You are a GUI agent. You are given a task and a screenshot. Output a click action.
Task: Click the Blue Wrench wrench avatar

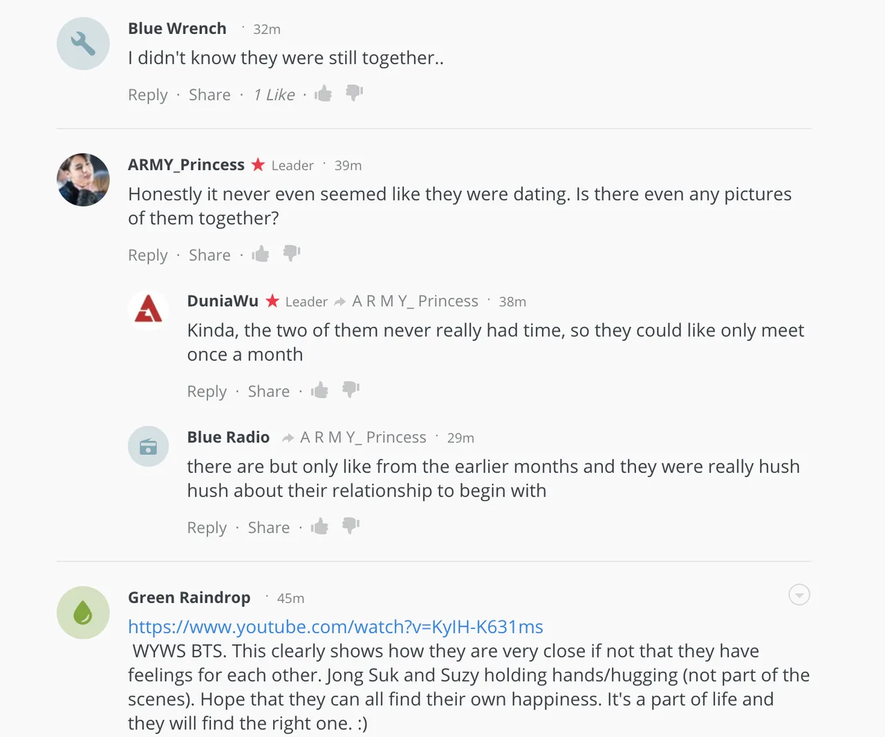click(x=83, y=44)
